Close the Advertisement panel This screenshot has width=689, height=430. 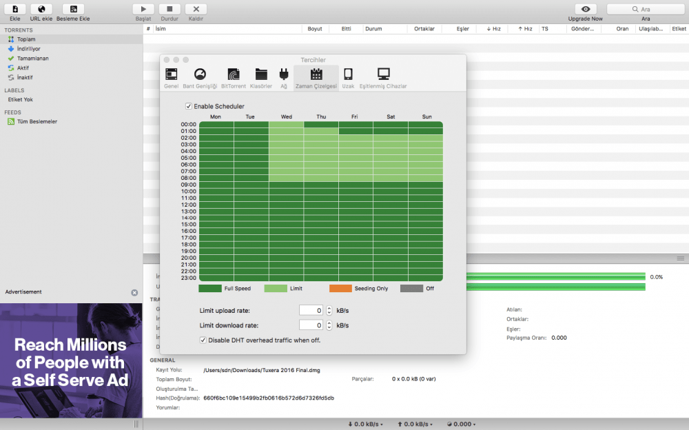tap(134, 292)
